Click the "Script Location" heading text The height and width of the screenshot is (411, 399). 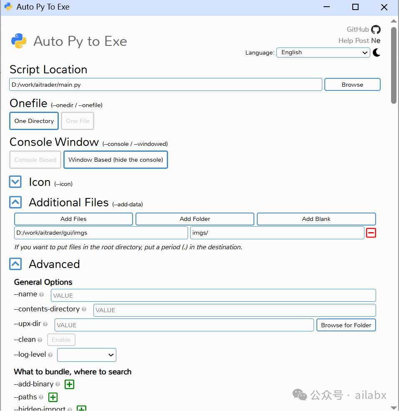(x=48, y=70)
